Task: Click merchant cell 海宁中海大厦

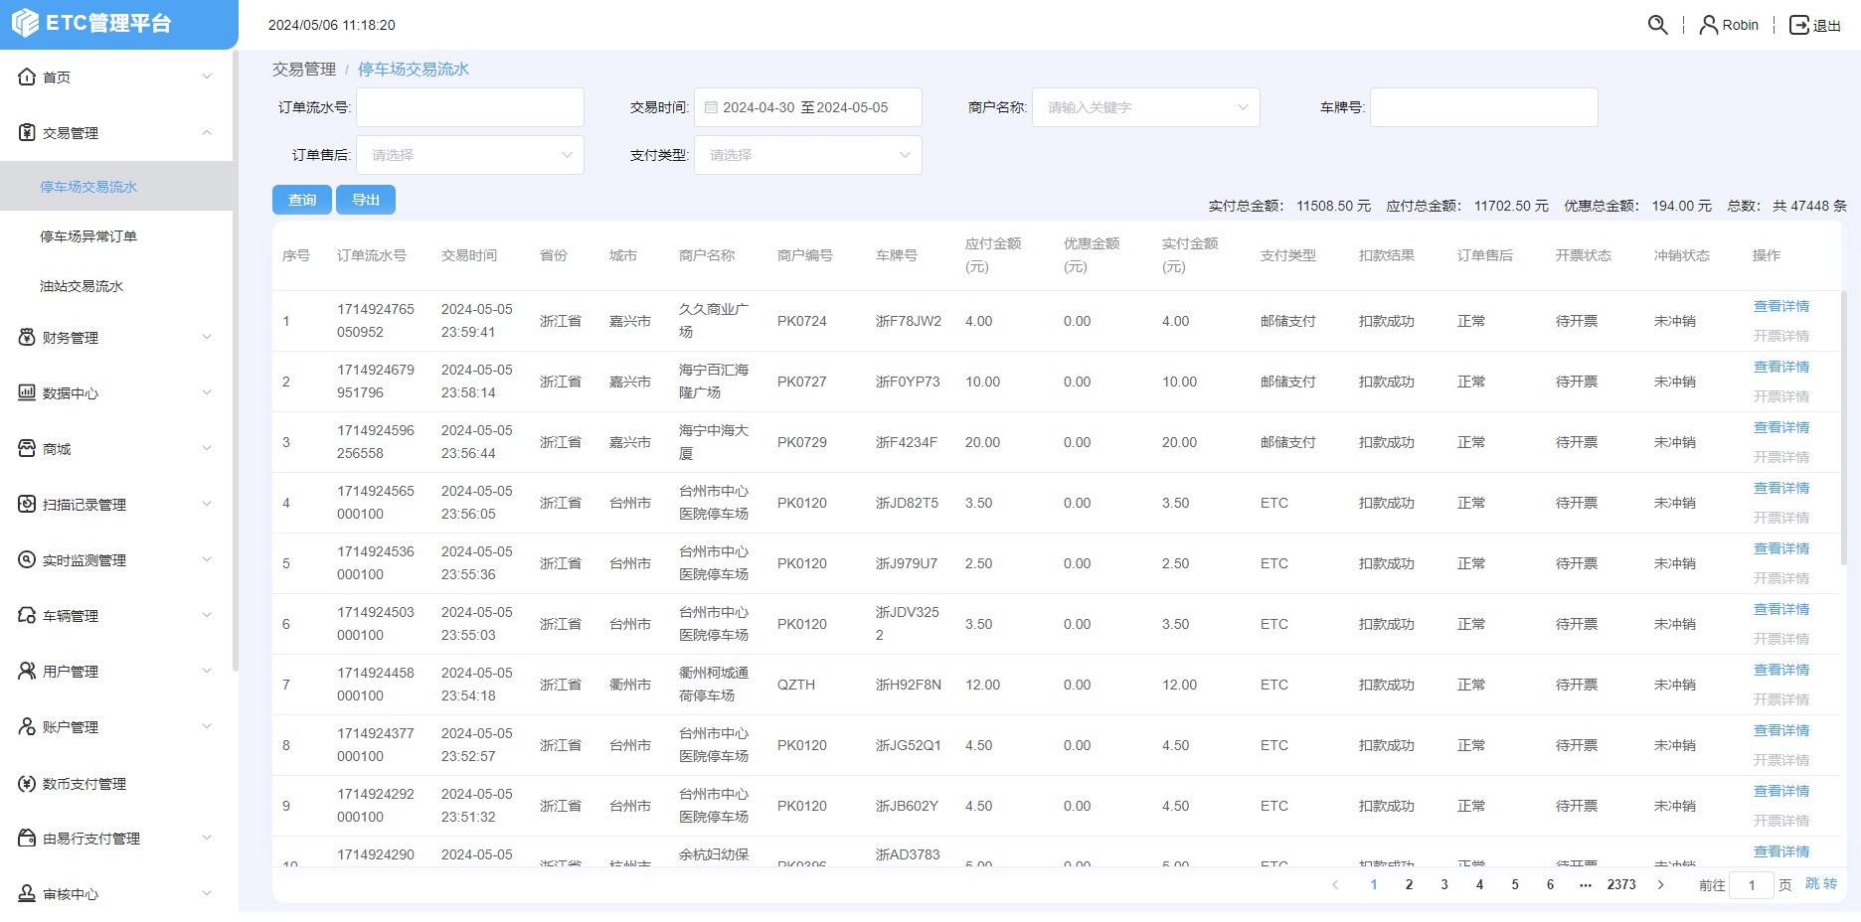Action: (x=714, y=442)
